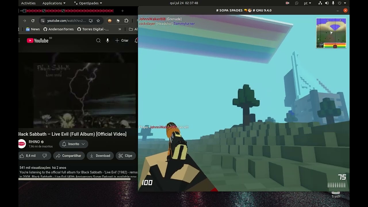Dislike the video
Screen dimensions: 368x207
45,156
